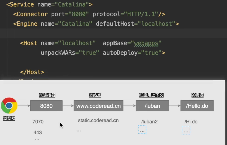Click the Engine tag name
Screen dimensions: 227x145
click(27, 24)
